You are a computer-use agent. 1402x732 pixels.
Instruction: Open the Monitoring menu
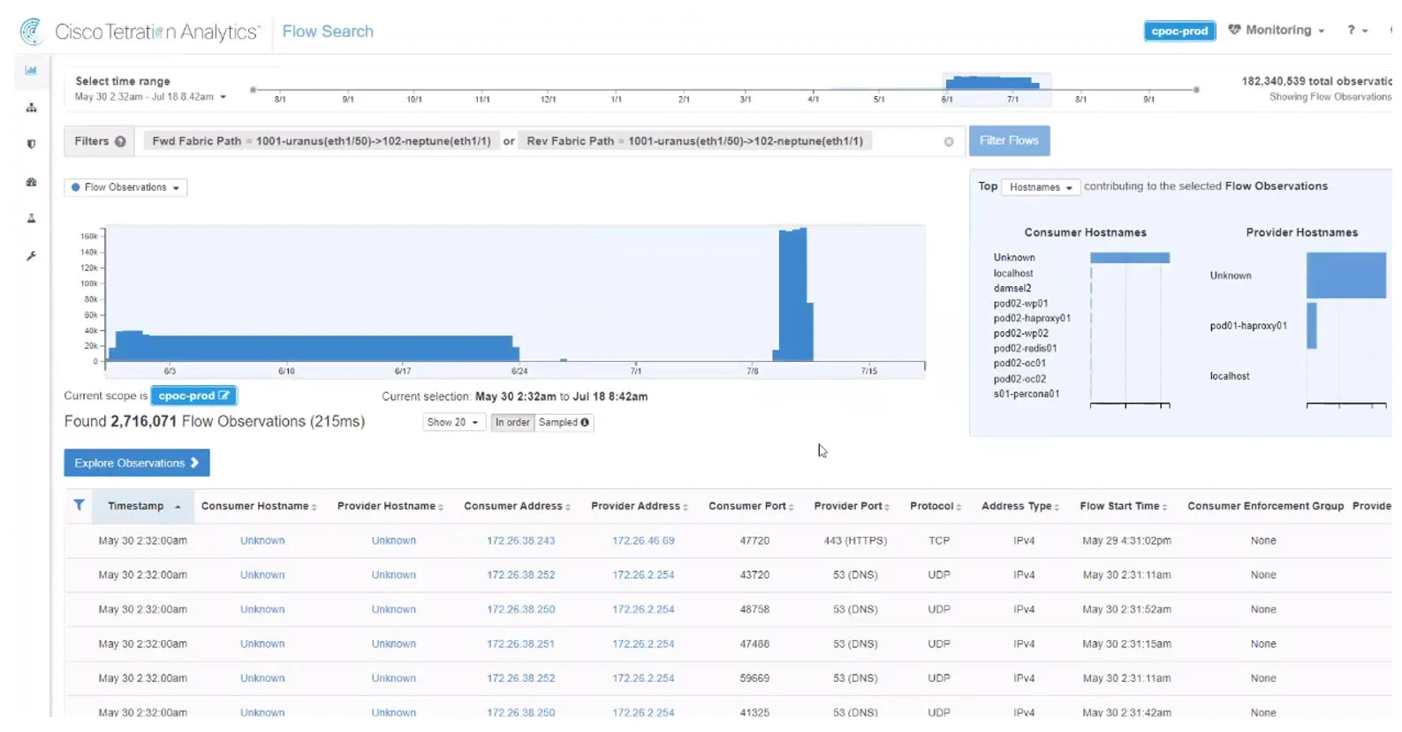tap(1277, 30)
